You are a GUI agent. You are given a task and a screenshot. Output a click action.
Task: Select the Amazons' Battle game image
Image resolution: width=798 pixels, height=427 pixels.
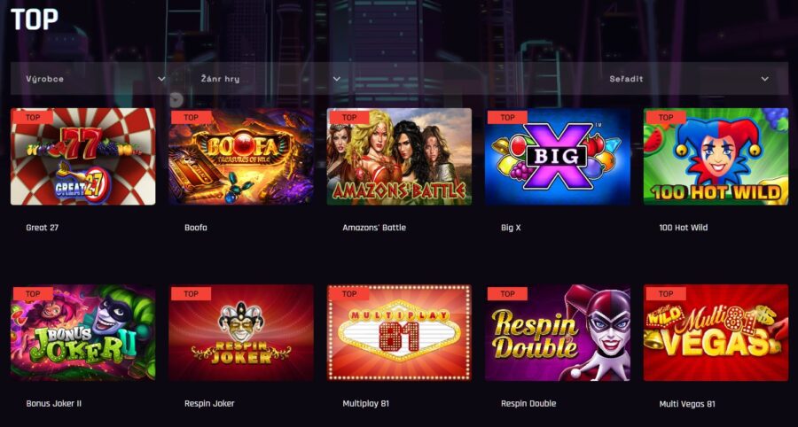400,157
